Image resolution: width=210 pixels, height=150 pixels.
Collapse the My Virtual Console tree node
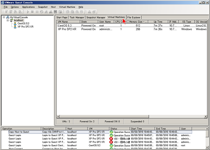click(4, 17)
